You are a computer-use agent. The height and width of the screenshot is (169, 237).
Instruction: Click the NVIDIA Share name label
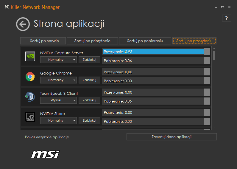click(52, 114)
